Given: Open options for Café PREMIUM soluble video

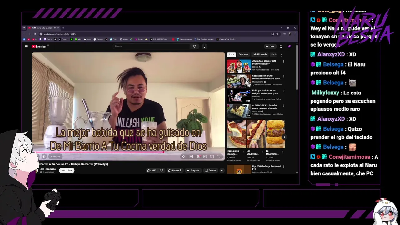Looking at the screenshot, I should point(284,61).
